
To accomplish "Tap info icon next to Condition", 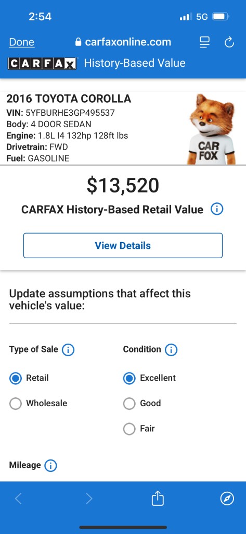I will (171, 350).
